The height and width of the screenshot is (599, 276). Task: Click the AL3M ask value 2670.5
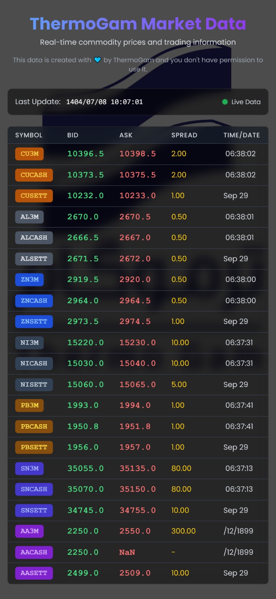pos(135,217)
